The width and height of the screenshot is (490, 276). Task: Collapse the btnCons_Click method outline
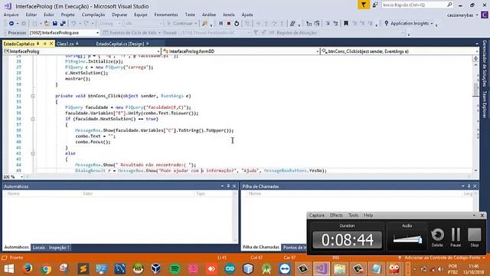pos(33,96)
